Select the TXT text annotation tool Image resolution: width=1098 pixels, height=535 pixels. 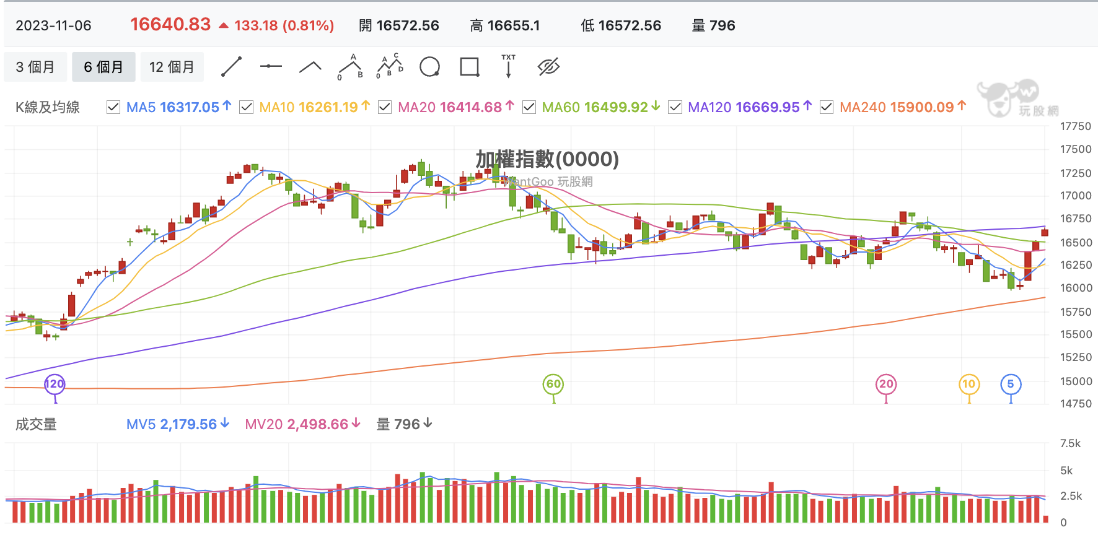point(509,66)
